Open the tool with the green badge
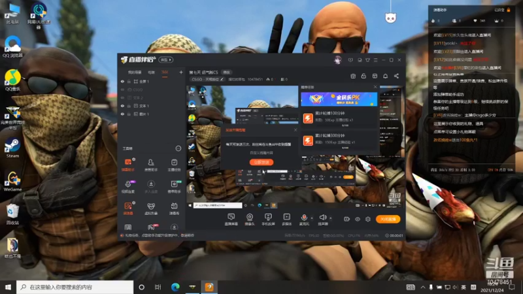 point(174,187)
